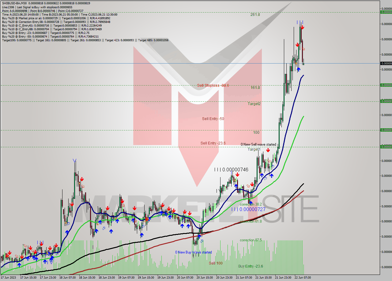Click the 'Point A:0.00000698' info line
The height and width of the screenshot is (281, 392).
[x=43, y=11]
